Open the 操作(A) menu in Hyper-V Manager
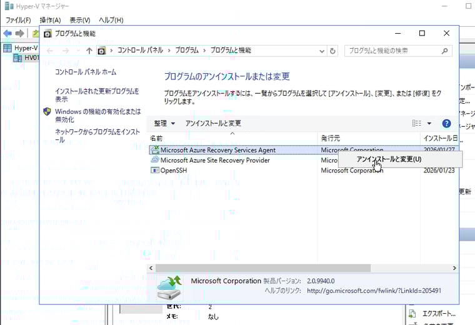The height and width of the screenshot is (325, 475). (x=50, y=20)
